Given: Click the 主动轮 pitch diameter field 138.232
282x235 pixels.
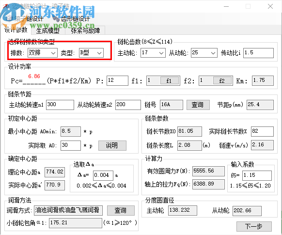Looking at the screenshot, I should [x=183, y=211].
